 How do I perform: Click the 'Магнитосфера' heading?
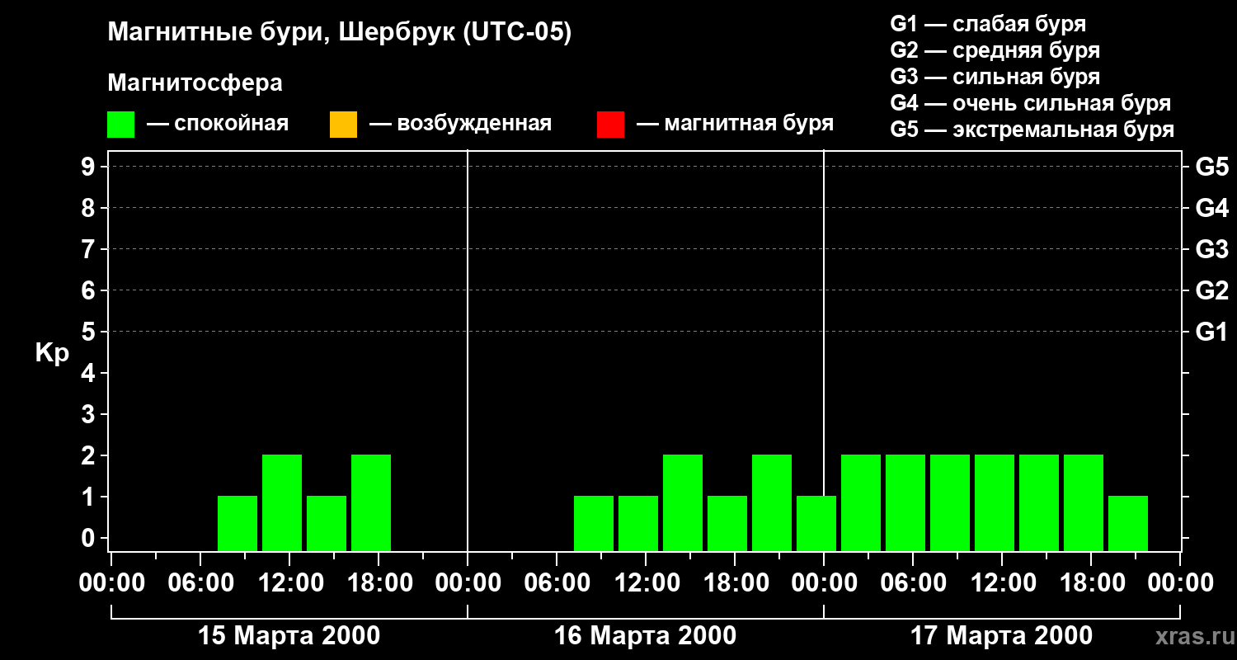click(x=195, y=83)
